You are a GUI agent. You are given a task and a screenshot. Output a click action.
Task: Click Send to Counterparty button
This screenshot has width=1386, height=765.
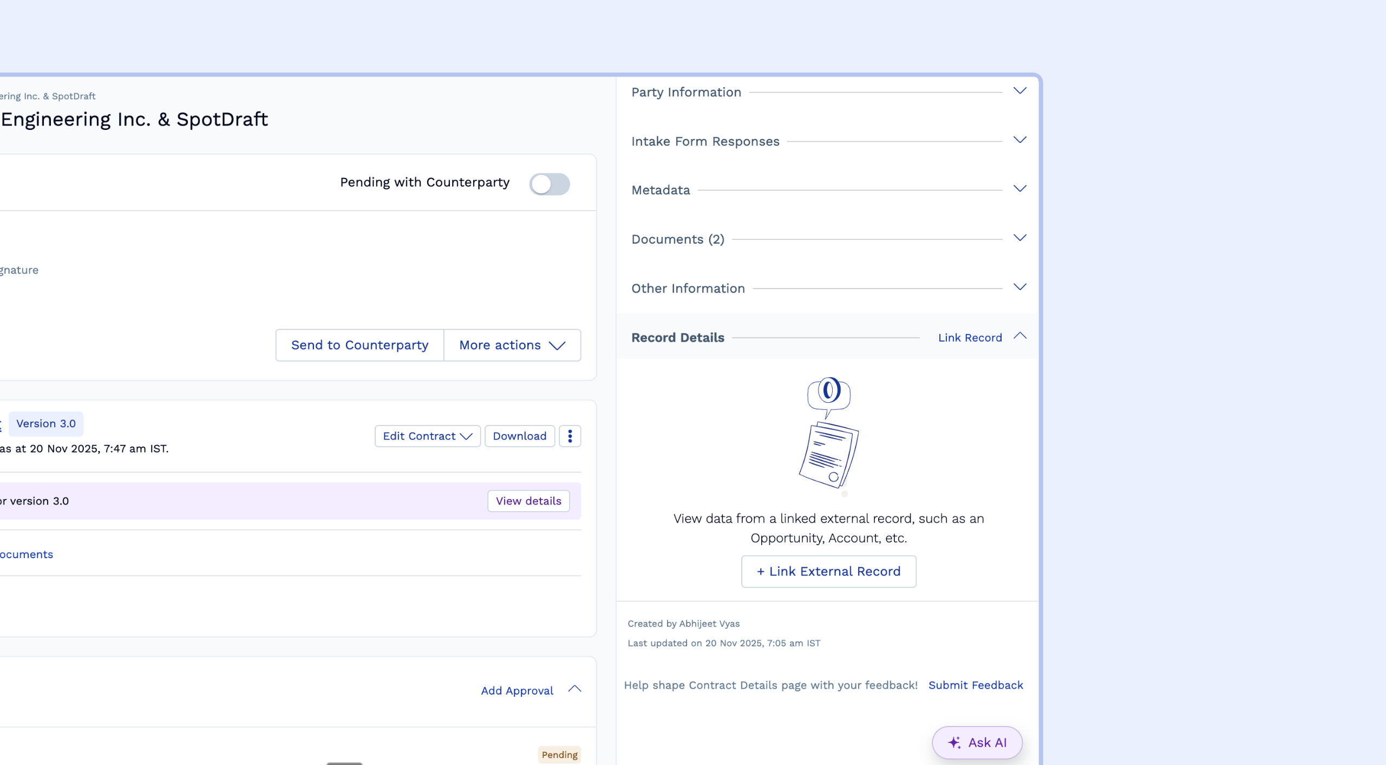pyautogui.click(x=359, y=345)
